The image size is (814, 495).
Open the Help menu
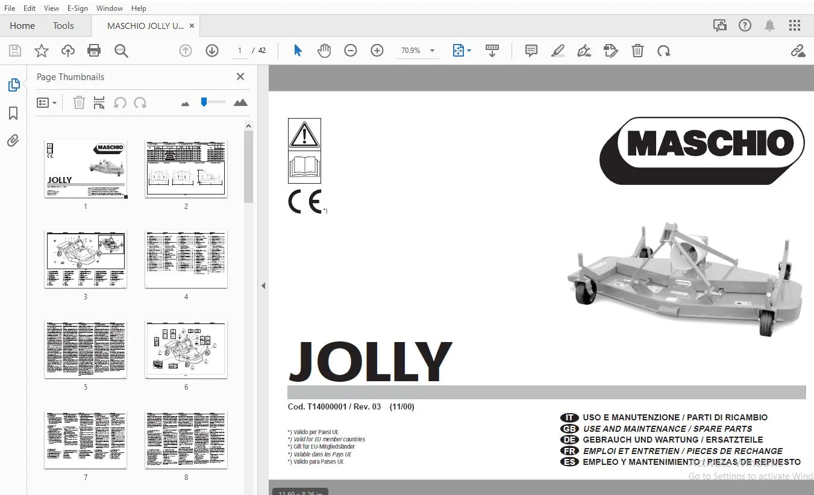click(x=139, y=8)
